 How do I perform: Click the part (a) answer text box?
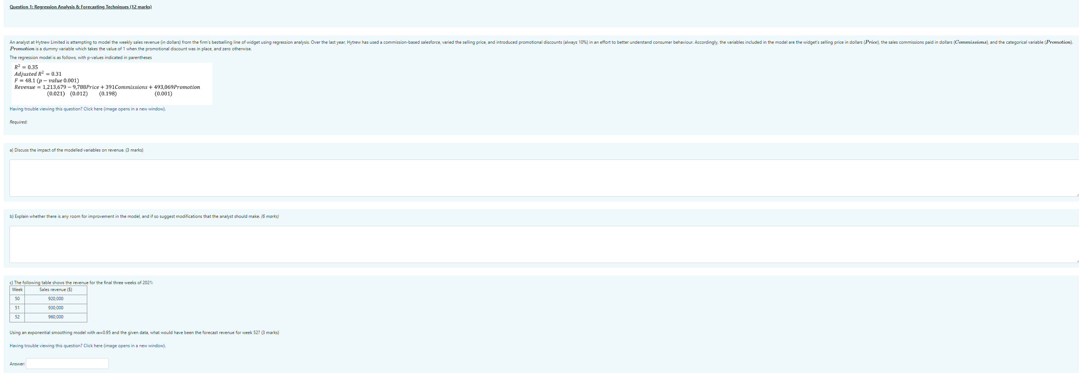point(544,178)
